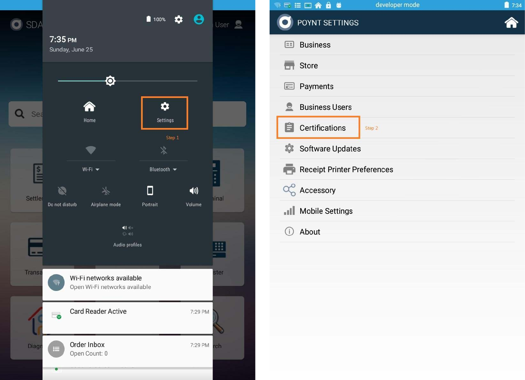
Task: Tap the Store front icon
Action: tap(289, 65)
